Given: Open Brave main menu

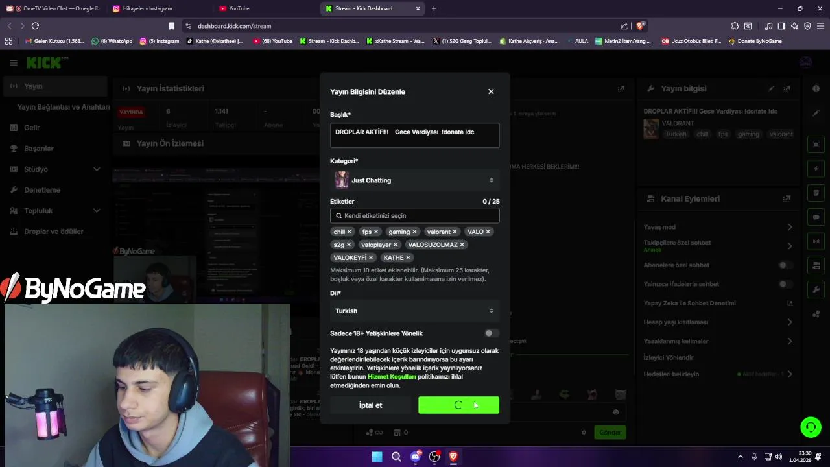Looking at the screenshot, I should click(820, 26).
